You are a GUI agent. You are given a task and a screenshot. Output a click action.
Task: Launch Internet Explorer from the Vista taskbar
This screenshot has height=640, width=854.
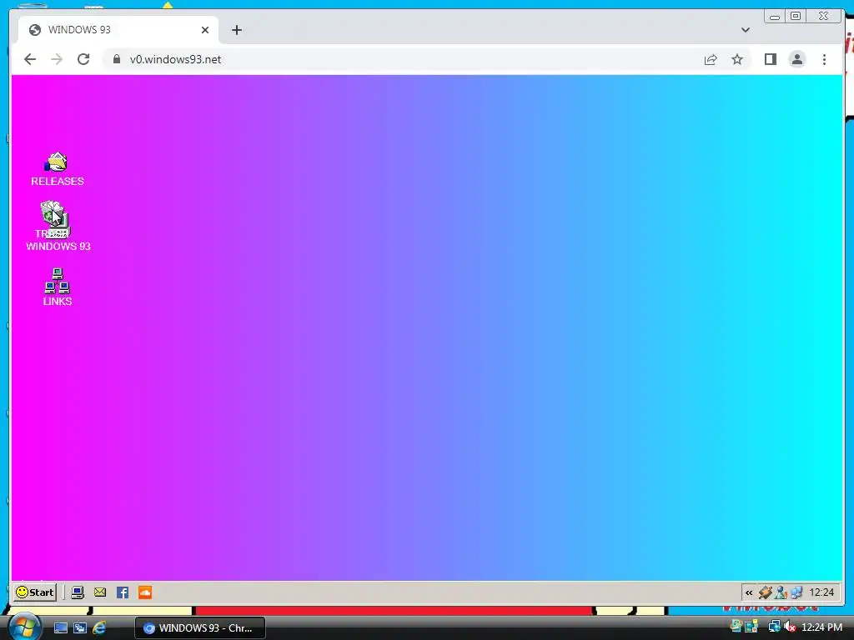pyautogui.click(x=99, y=628)
